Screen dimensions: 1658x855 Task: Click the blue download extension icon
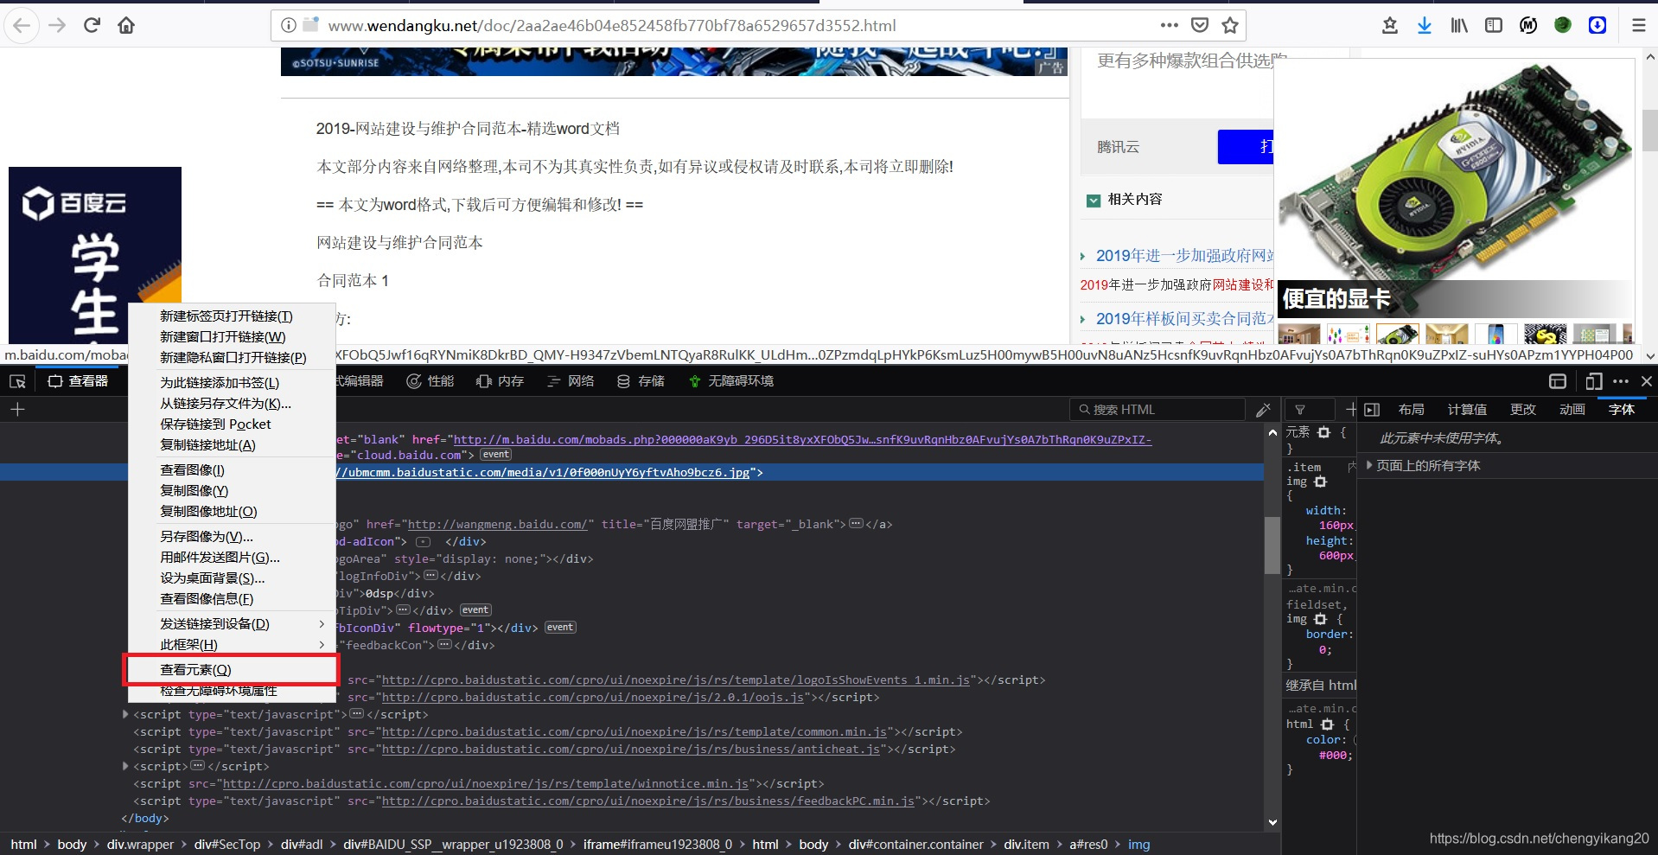(x=1597, y=25)
